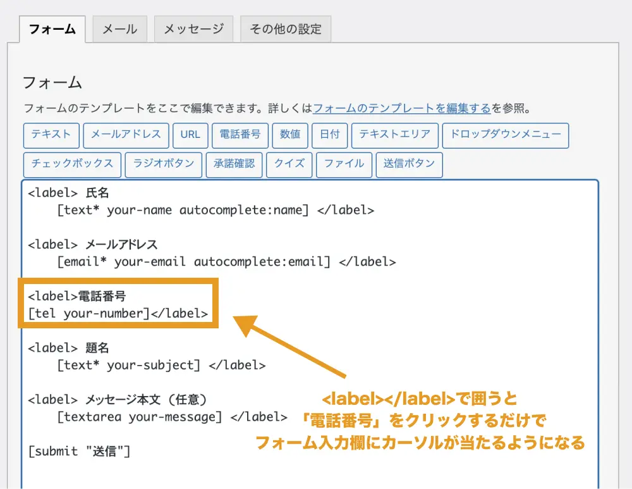Image resolution: width=632 pixels, height=489 pixels.
Task: Add a クイズ form tag
Action: (x=289, y=164)
